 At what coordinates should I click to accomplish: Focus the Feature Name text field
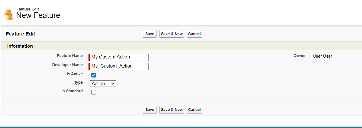click(x=119, y=57)
